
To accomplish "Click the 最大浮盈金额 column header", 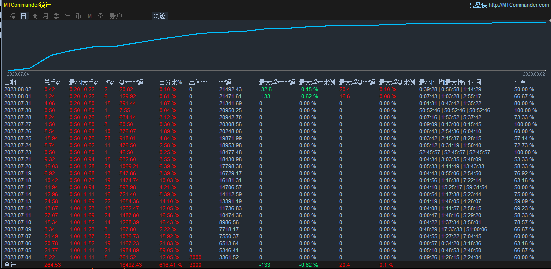I will click(x=357, y=83).
